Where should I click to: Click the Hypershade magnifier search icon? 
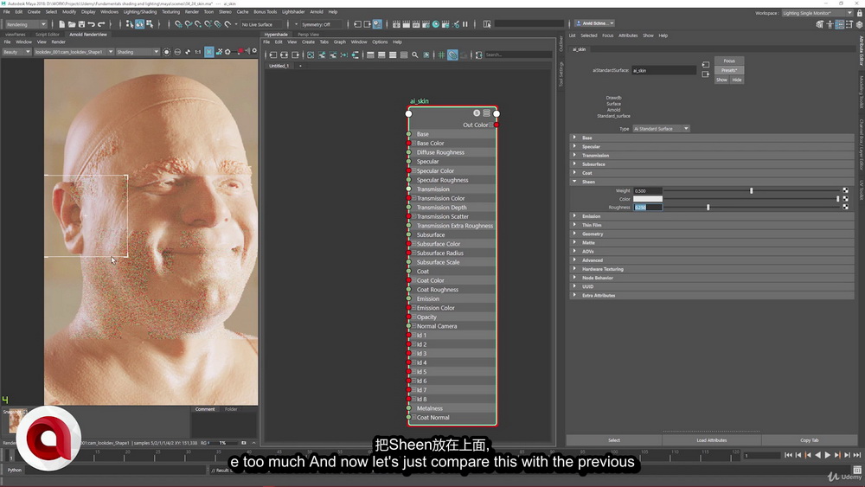tap(415, 55)
